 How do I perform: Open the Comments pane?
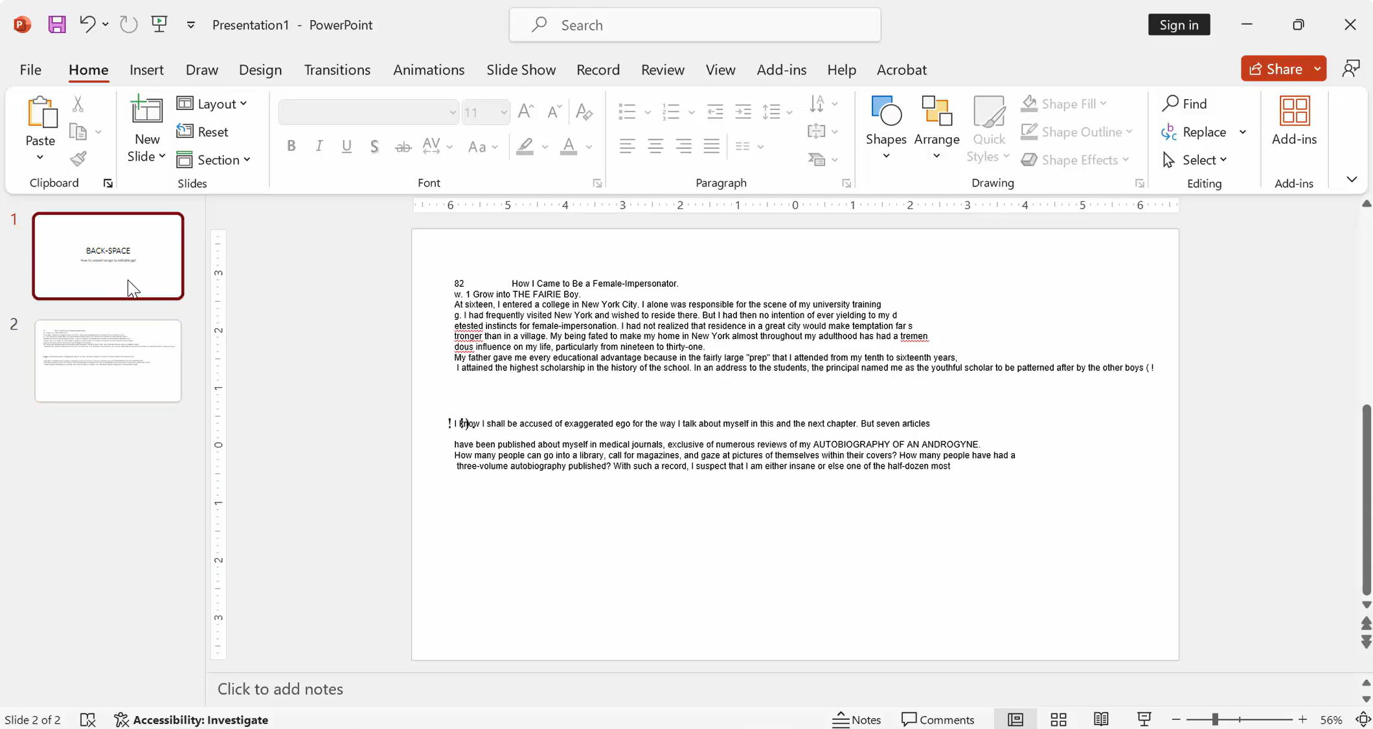pos(938,719)
